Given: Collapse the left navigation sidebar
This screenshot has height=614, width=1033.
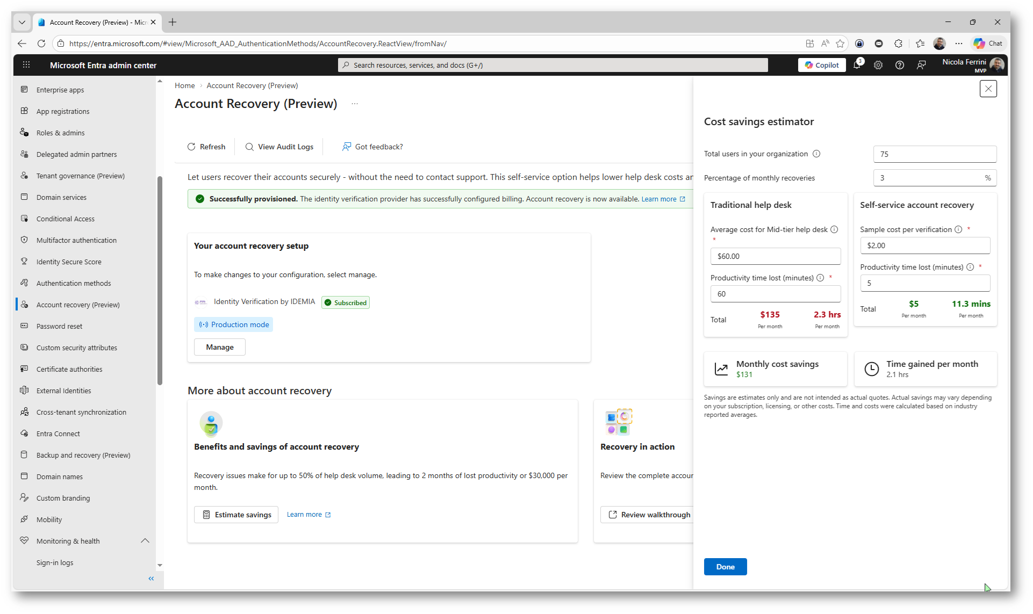Looking at the screenshot, I should (151, 579).
